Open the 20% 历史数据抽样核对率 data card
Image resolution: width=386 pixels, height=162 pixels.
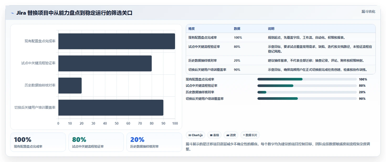pyautogui.click(x=154, y=142)
